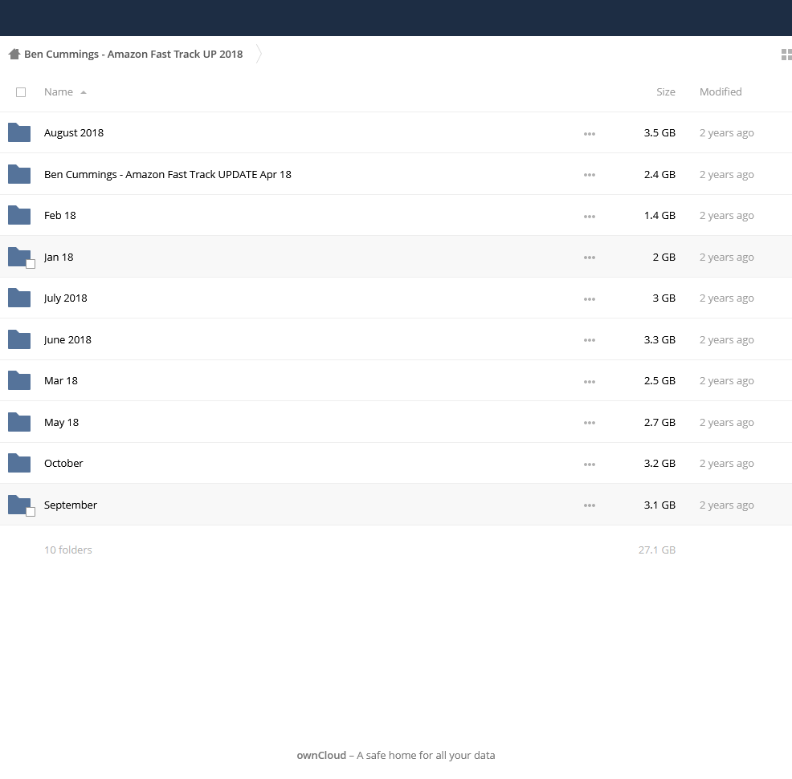Sort list by Modified column
The height and width of the screenshot is (779, 792).
click(x=721, y=91)
